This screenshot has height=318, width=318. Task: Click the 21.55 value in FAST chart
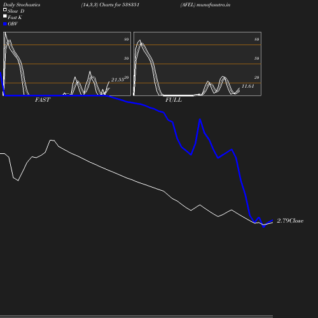point(118,79)
